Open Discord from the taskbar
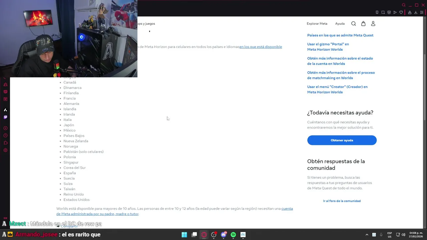The width and height of the screenshot is (427, 240). 224,235
